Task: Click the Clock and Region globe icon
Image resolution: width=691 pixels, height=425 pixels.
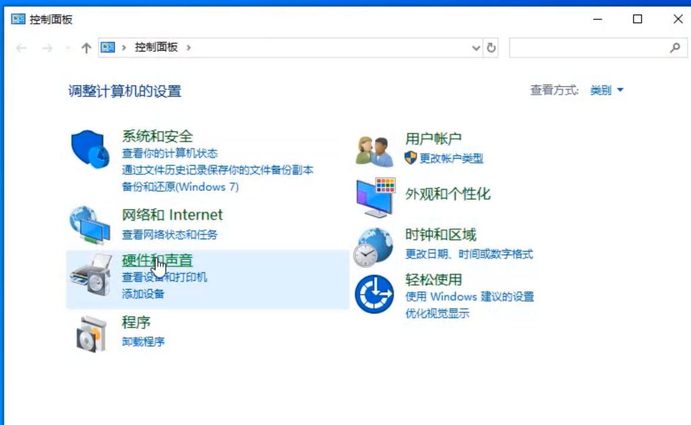Action: [x=373, y=247]
